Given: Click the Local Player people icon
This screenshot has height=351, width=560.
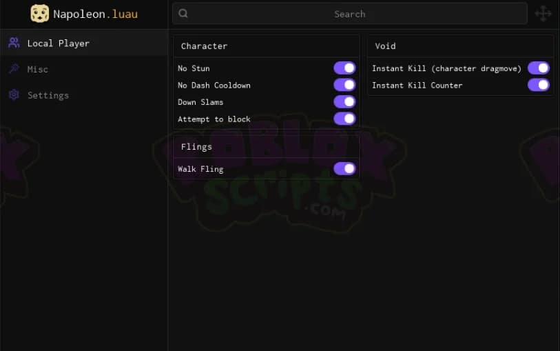Looking at the screenshot, I should pos(14,43).
